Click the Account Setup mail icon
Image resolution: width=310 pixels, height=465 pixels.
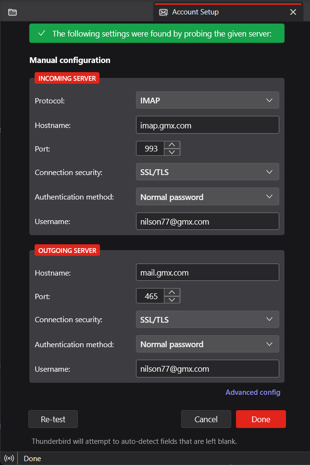[163, 12]
